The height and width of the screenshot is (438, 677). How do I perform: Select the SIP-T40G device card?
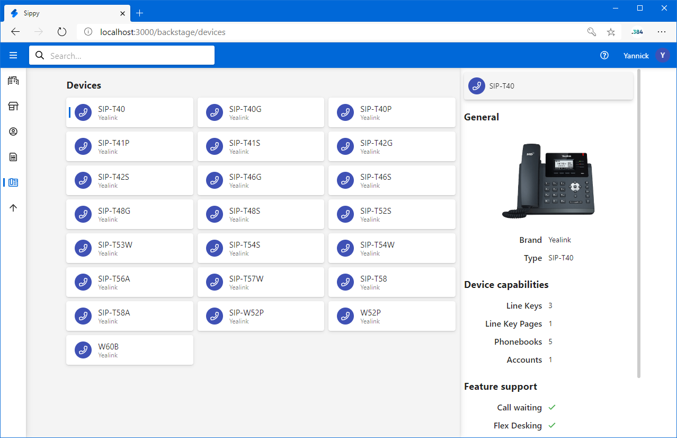[x=261, y=112]
